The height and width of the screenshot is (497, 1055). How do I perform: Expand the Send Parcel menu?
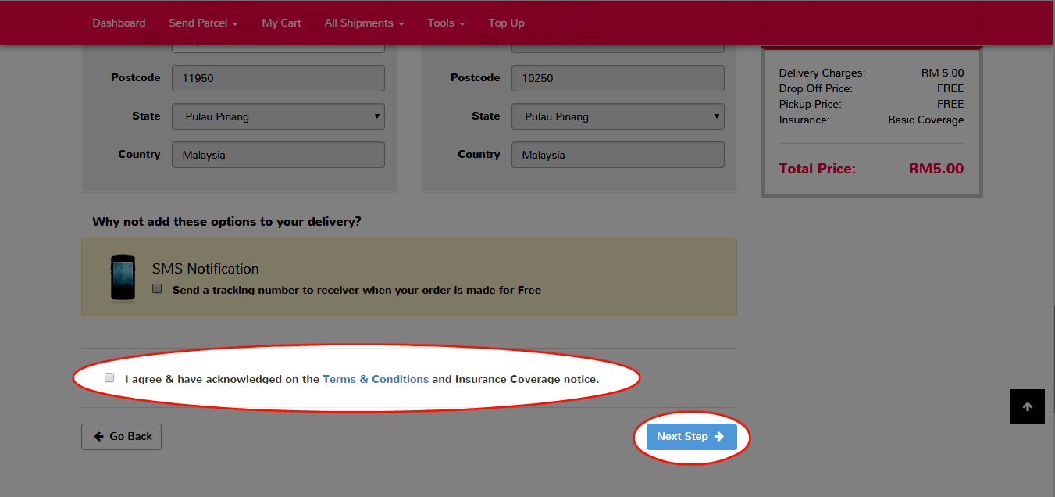[203, 23]
